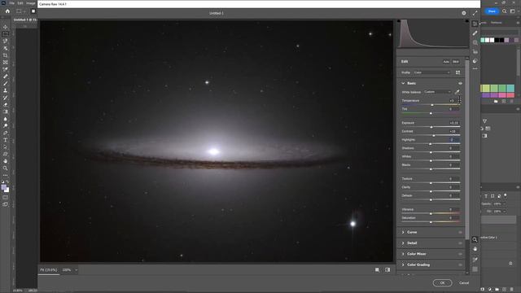Click the Photoshop Home icon

pos(7,11)
